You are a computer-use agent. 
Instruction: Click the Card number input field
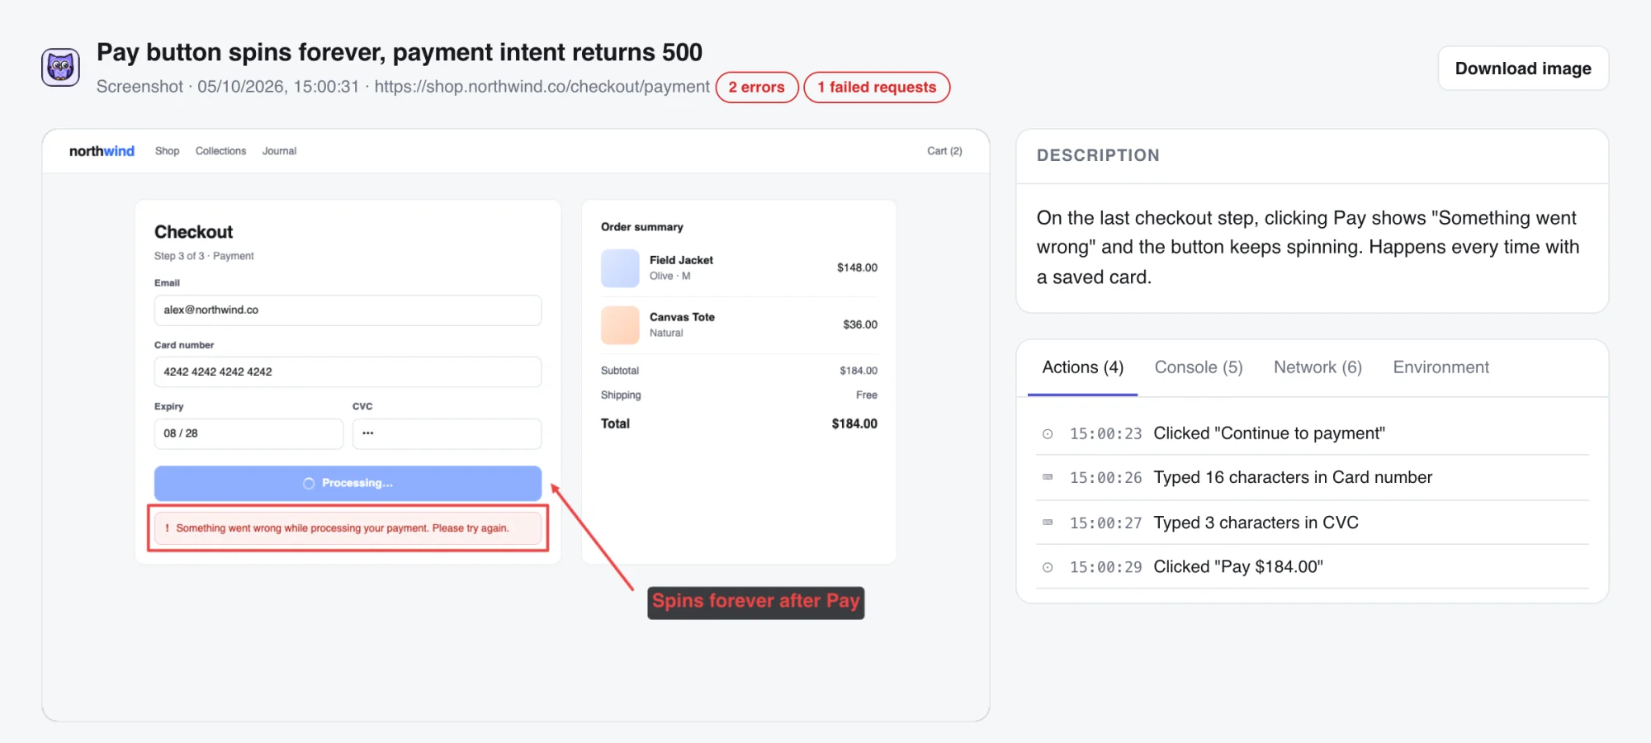pyautogui.click(x=348, y=371)
